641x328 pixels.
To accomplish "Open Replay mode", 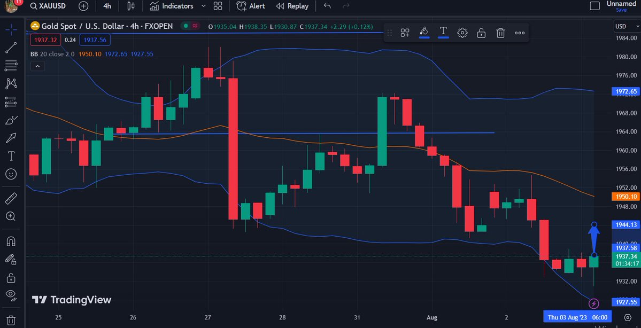I will pyautogui.click(x=292, y=6).
